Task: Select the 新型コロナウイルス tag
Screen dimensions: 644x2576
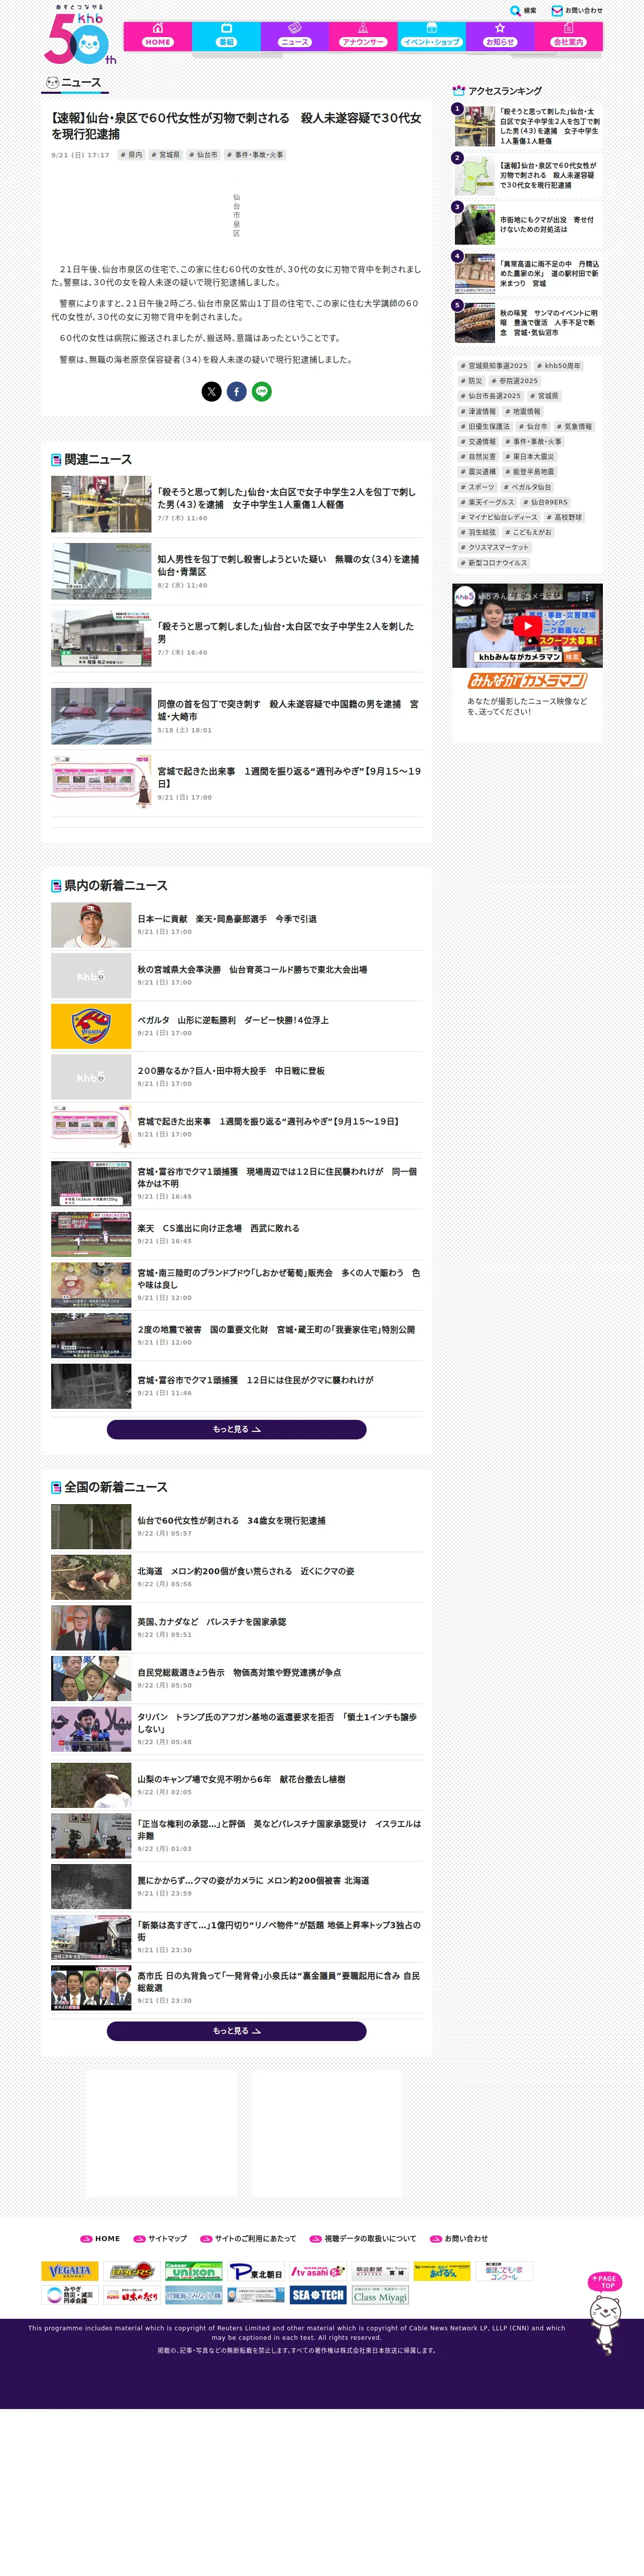Action: (x=493, y=562)
